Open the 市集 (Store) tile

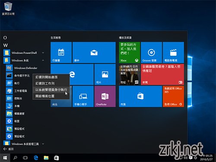[140, 96]
